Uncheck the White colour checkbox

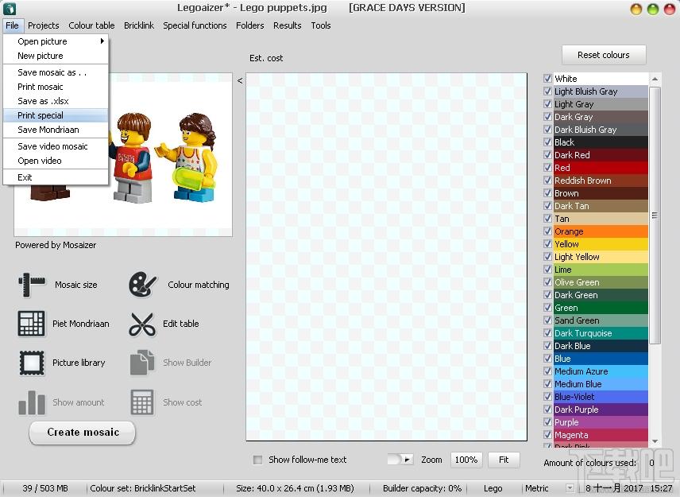pyautogui.click(x=547, y=78)
